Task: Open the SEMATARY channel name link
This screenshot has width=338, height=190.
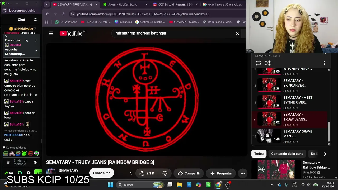Action: click(x=68, y=170)
